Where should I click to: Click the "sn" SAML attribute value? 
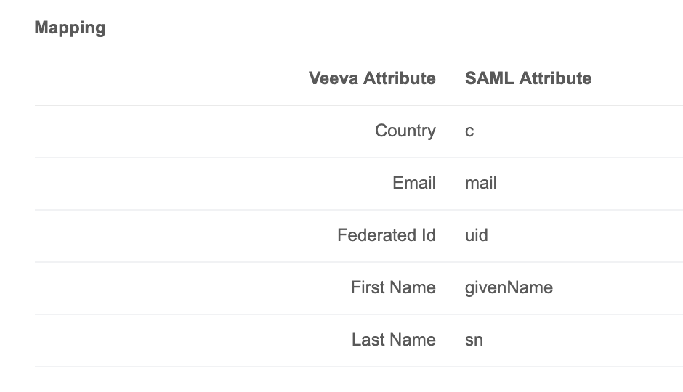[x=474, y=340]
